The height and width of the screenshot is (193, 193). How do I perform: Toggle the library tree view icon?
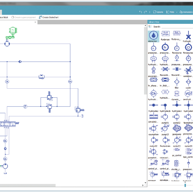click(150, 27)
